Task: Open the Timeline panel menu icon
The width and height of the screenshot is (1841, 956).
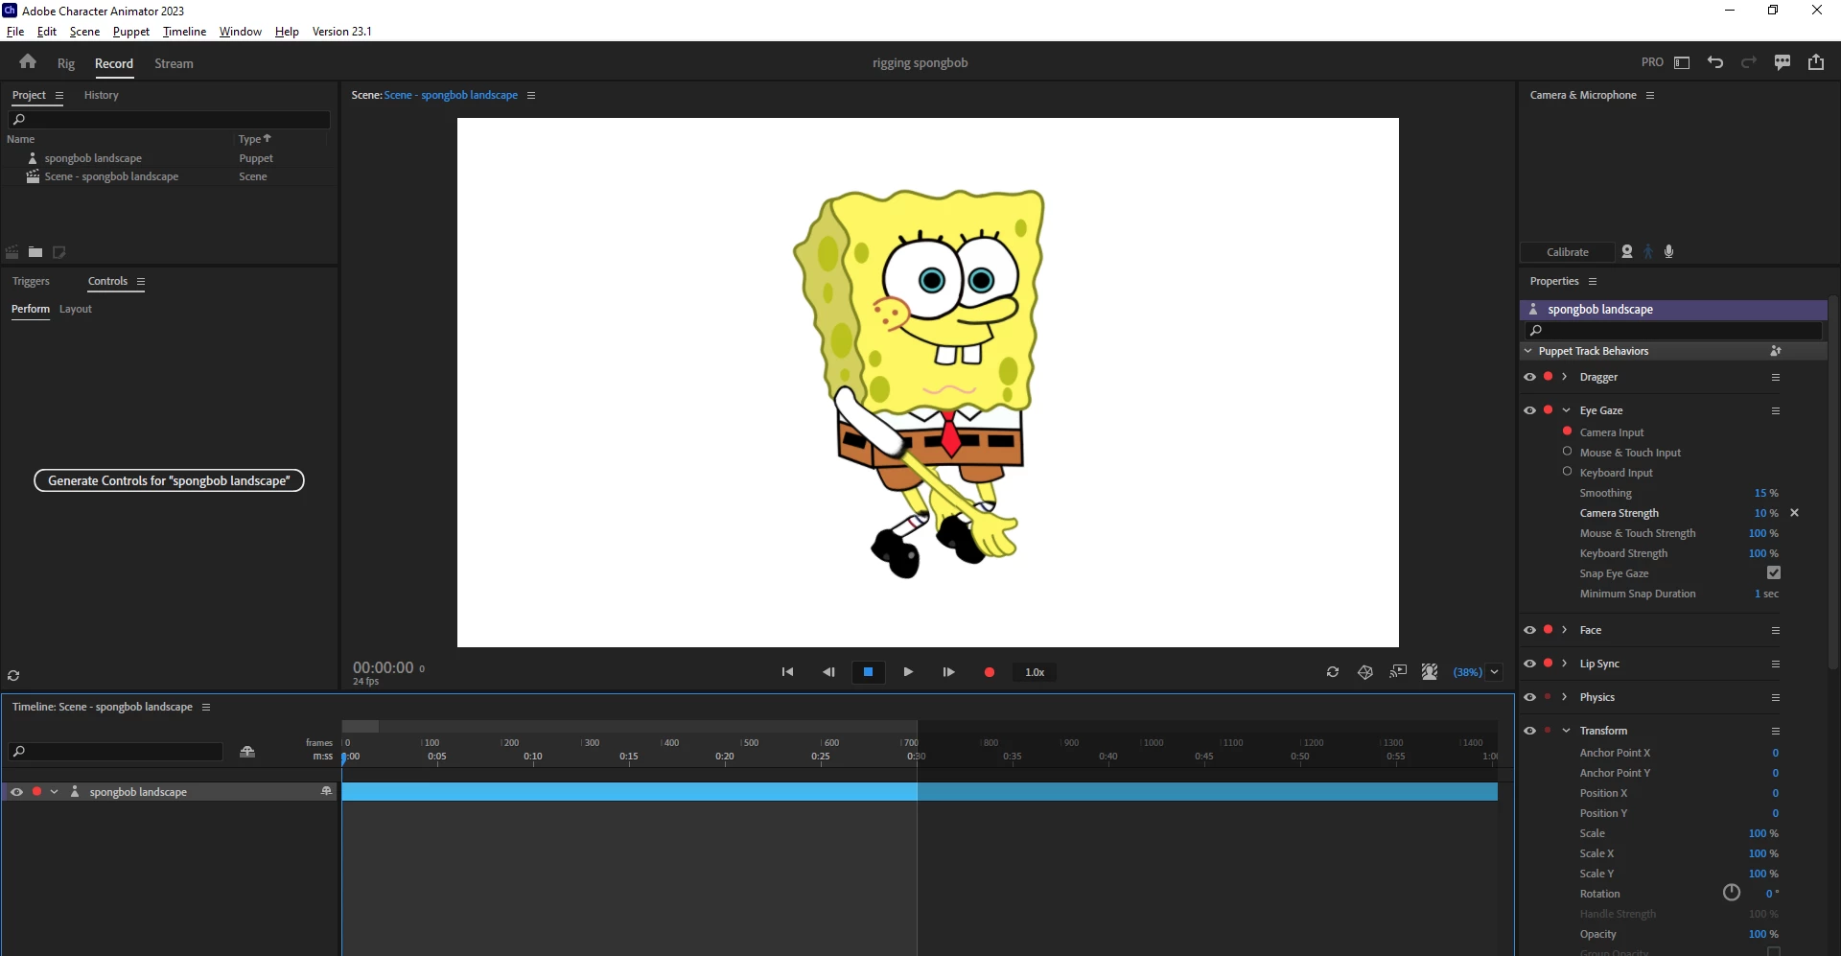Action: pos(206,707)
